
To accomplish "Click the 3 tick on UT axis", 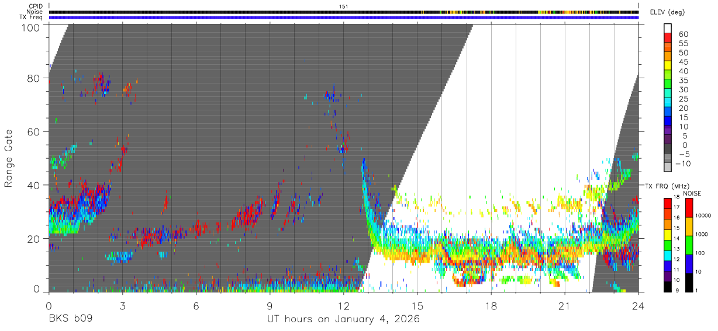I will click(x=122, y=306).
